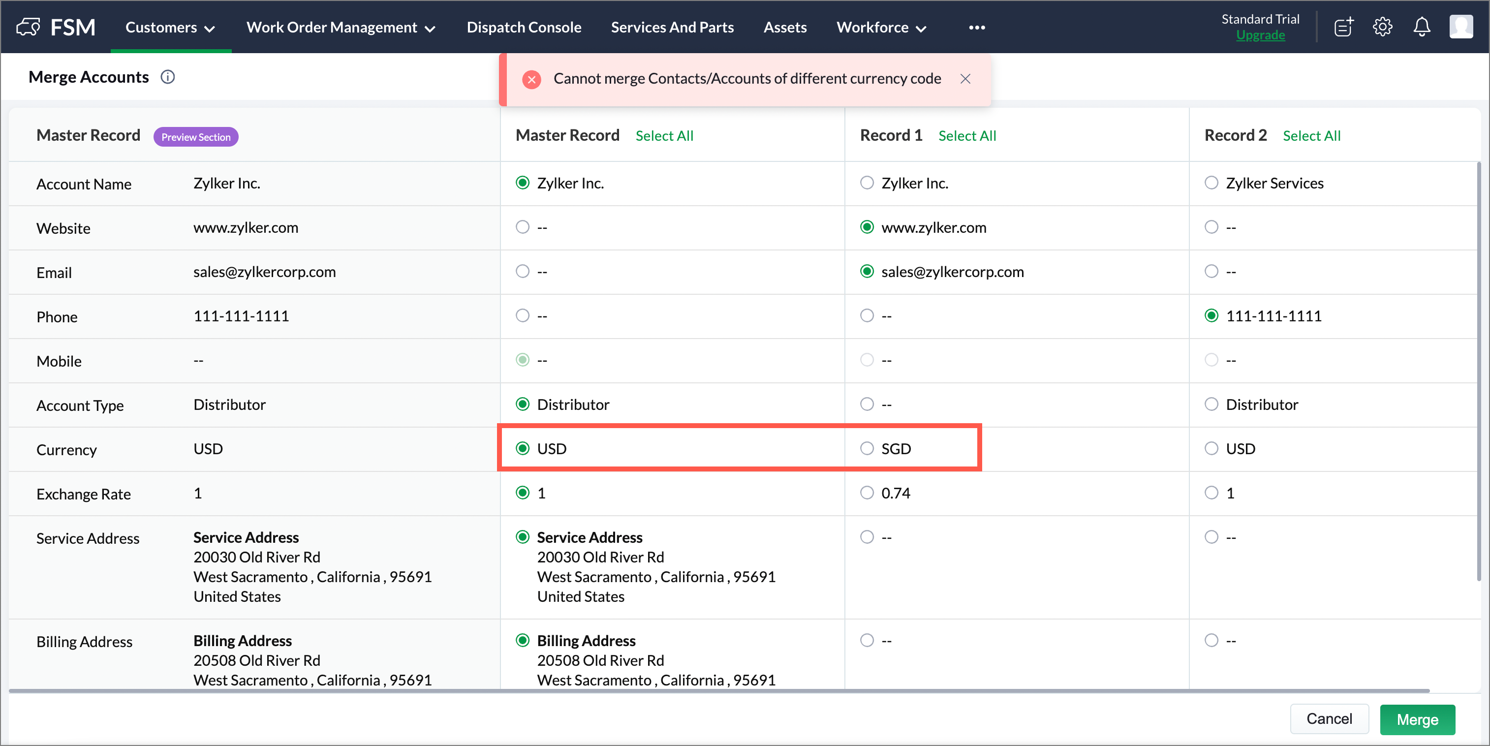Click the Merge Accounts info icon
Screen dimensions: 1490x746
168,77
